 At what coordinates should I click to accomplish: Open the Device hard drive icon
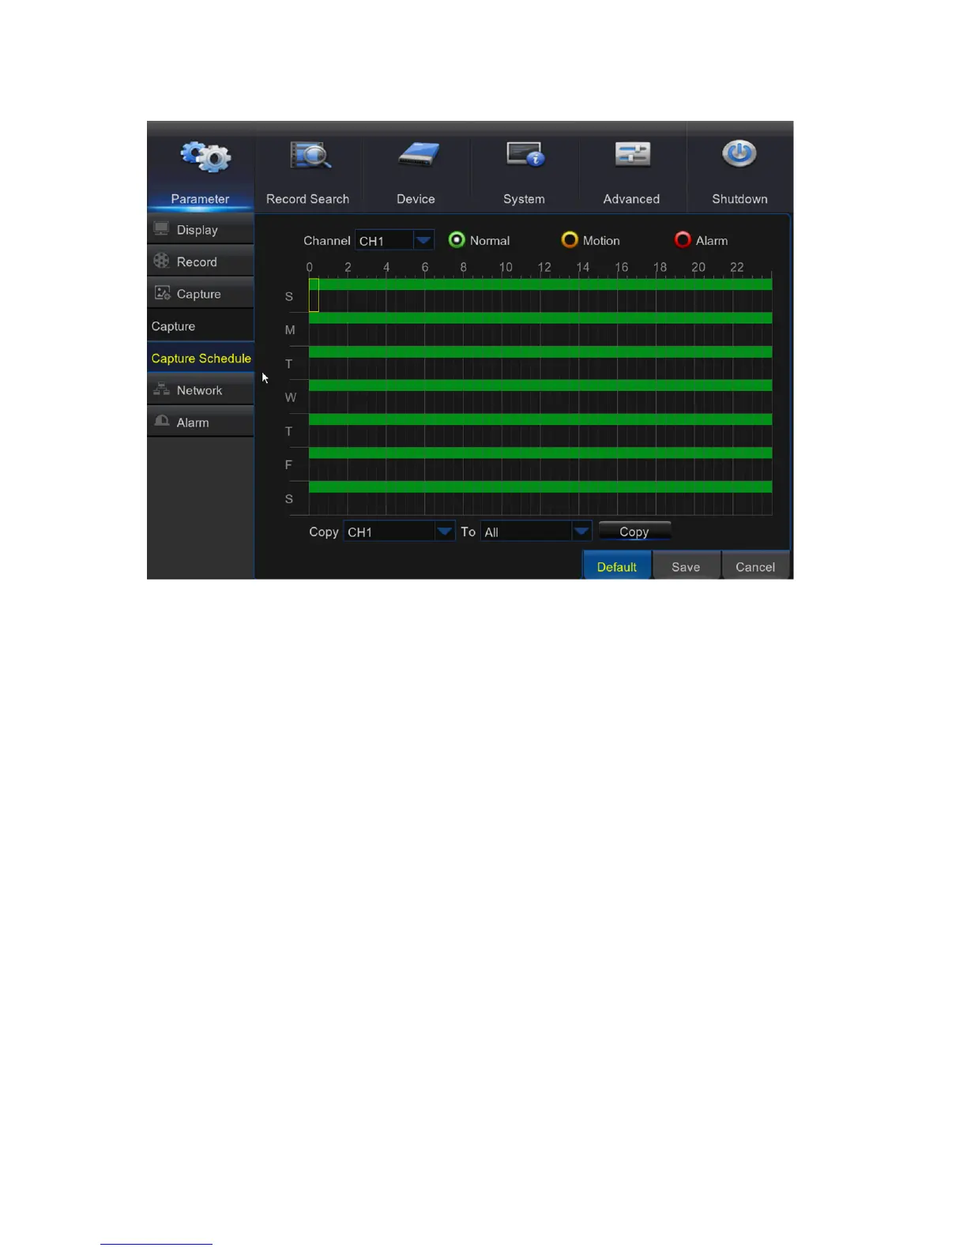[x=418, y=154]
